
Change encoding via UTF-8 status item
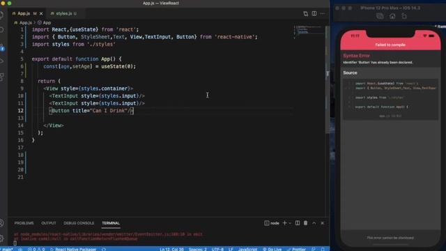[x=217, y=249]
